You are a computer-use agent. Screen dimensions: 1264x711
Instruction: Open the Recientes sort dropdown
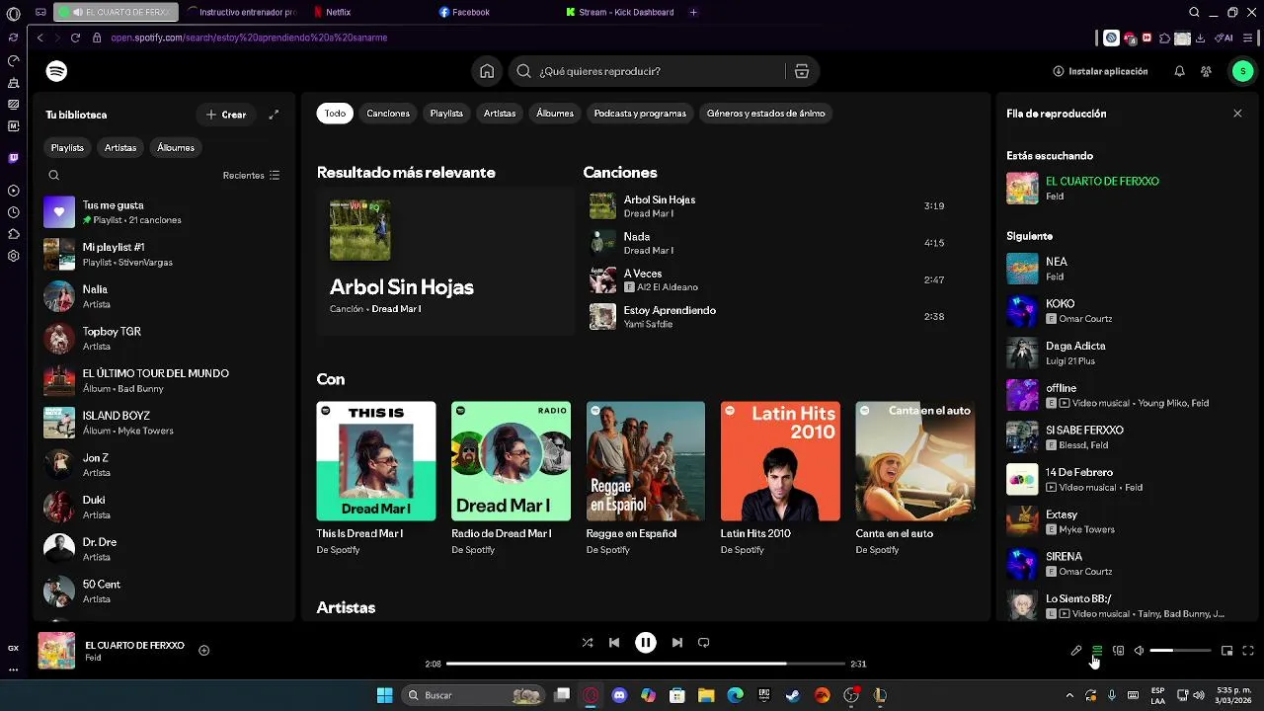point(251,175)
